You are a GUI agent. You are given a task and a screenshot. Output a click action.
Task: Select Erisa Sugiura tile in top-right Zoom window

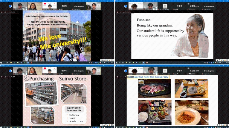pyautogui.click(x=209, y=6)
